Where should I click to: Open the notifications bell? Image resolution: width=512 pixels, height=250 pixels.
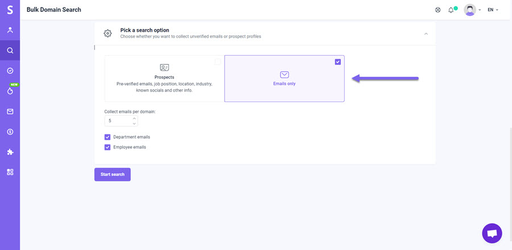pyautogui.click(x=451, y=10)
